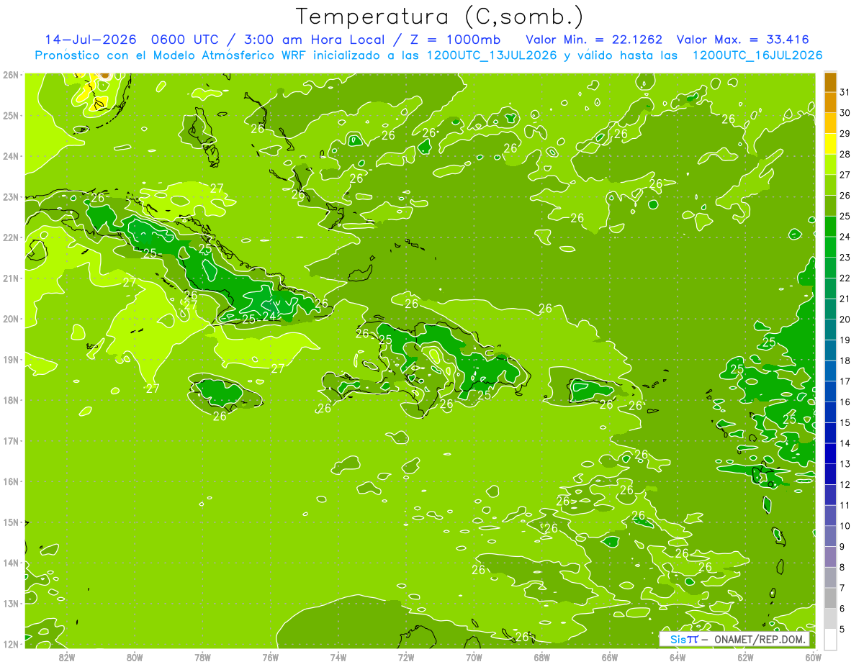
Task: Select the "Z = 1000mb" level text
Action: (455, 40)
